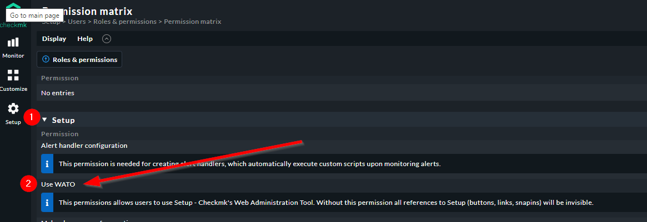Click the Monitor label in sidebar
The image size is (647, 222).
[13, 55]
